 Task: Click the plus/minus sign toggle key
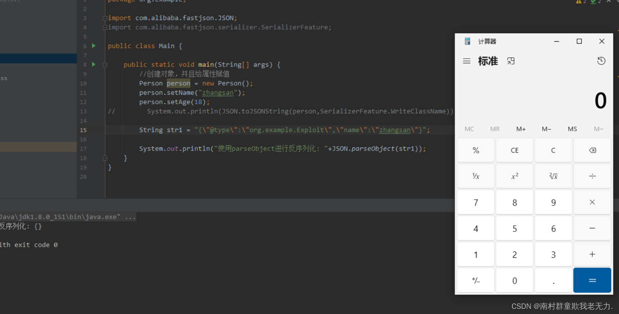point(476,280)
